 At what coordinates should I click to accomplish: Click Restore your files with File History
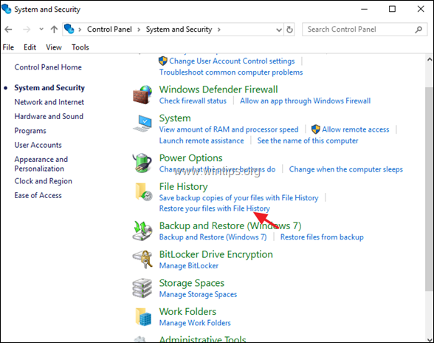click(215, 208)
